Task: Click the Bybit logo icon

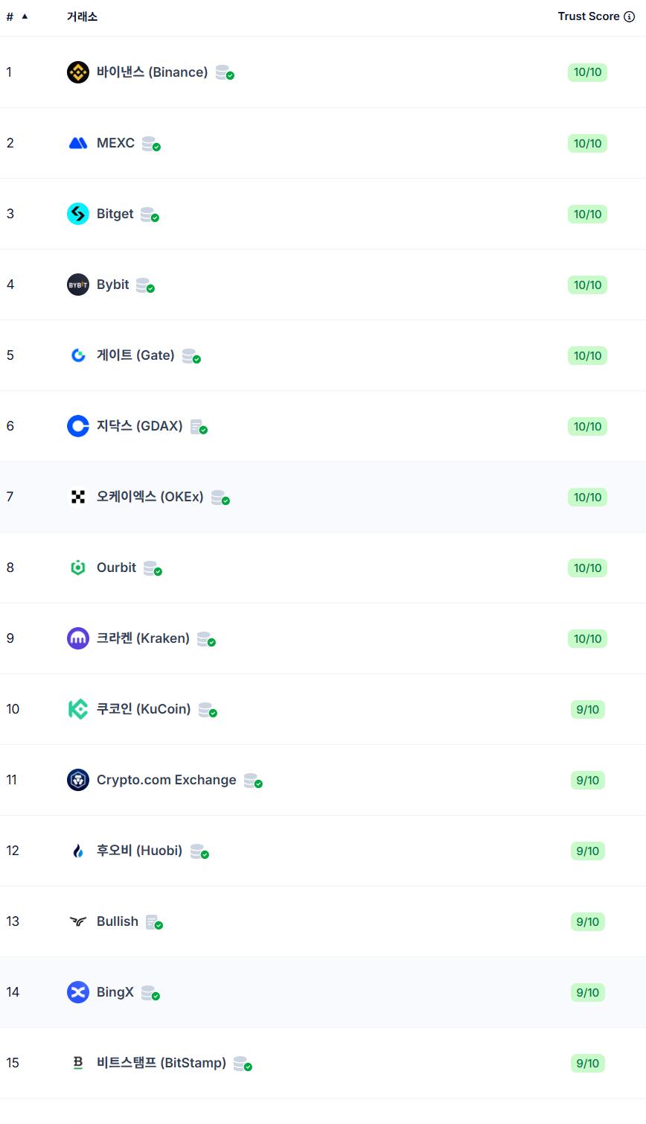Action: tap(78, 285)
